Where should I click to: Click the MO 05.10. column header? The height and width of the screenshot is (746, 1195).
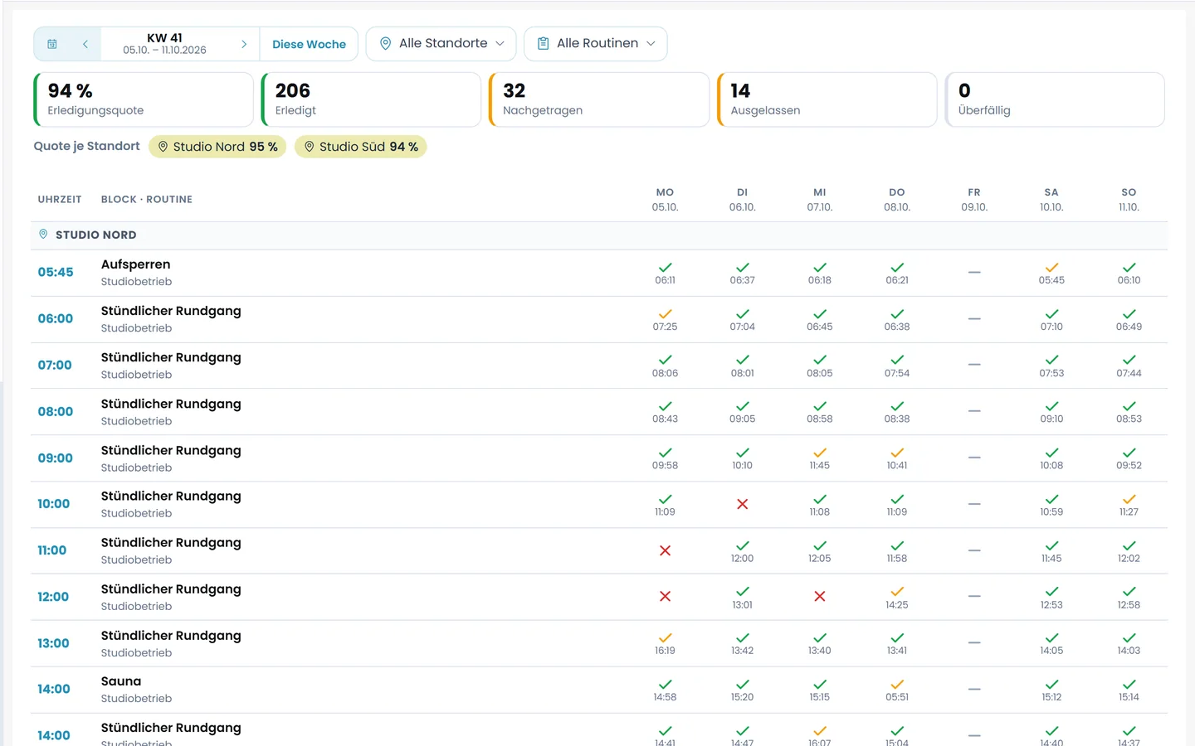(x=665, y=199)
